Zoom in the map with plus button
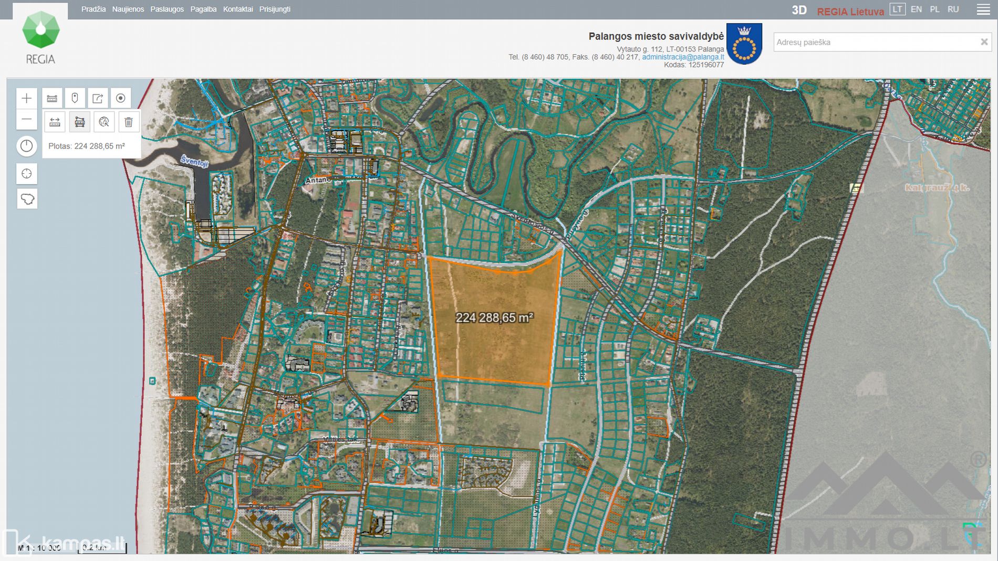The width and height of the screenshot is (998, 561). 27,98
